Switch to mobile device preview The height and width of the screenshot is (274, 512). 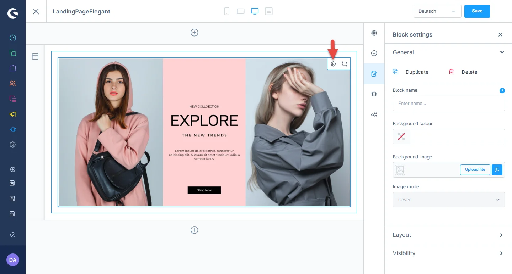coord(227,11)
